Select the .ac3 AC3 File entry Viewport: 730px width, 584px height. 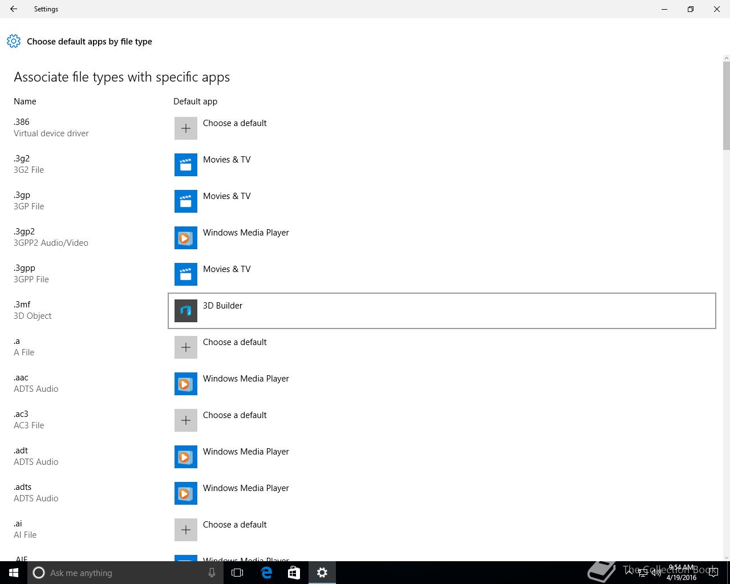tap(29, 420)
